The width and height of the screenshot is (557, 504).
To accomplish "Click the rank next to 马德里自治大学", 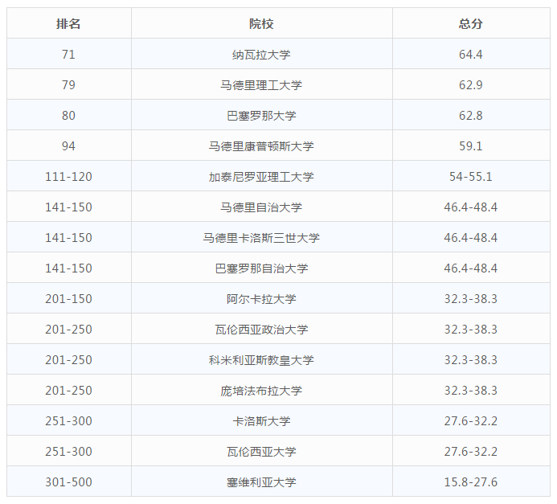I will tap(68, 207).
